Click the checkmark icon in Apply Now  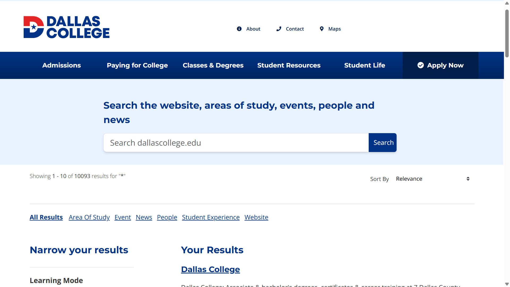420,65
